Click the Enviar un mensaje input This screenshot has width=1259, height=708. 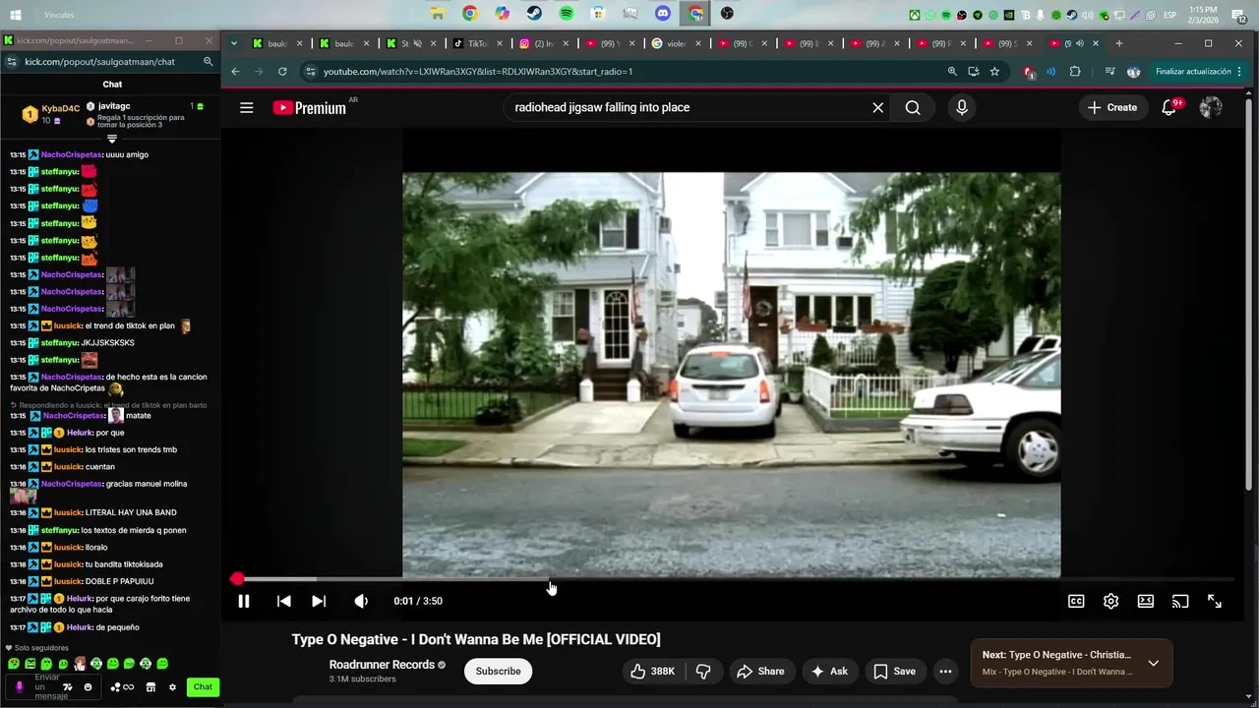[x=51, y=687]
